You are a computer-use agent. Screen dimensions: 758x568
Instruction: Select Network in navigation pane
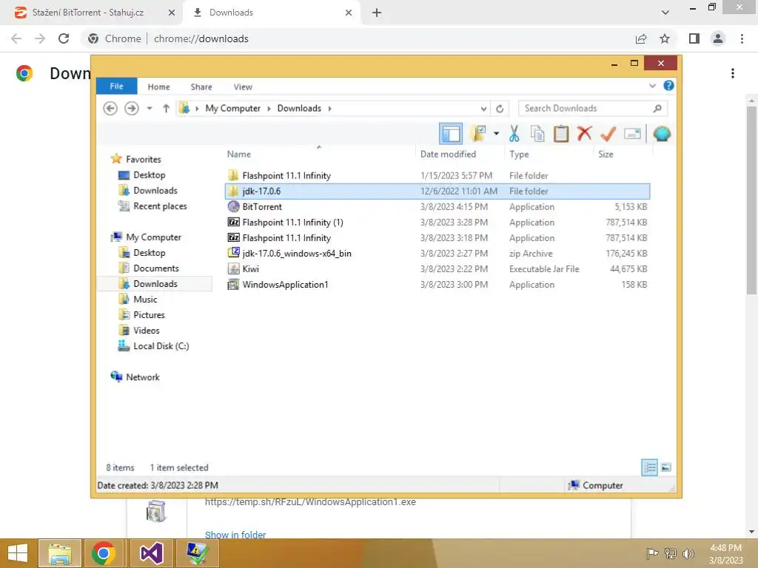tap(142, 376)
